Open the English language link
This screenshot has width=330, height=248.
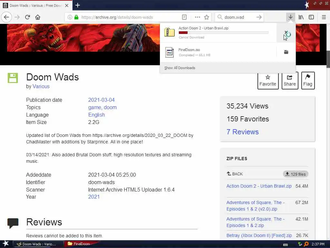(x=96, y=115)
